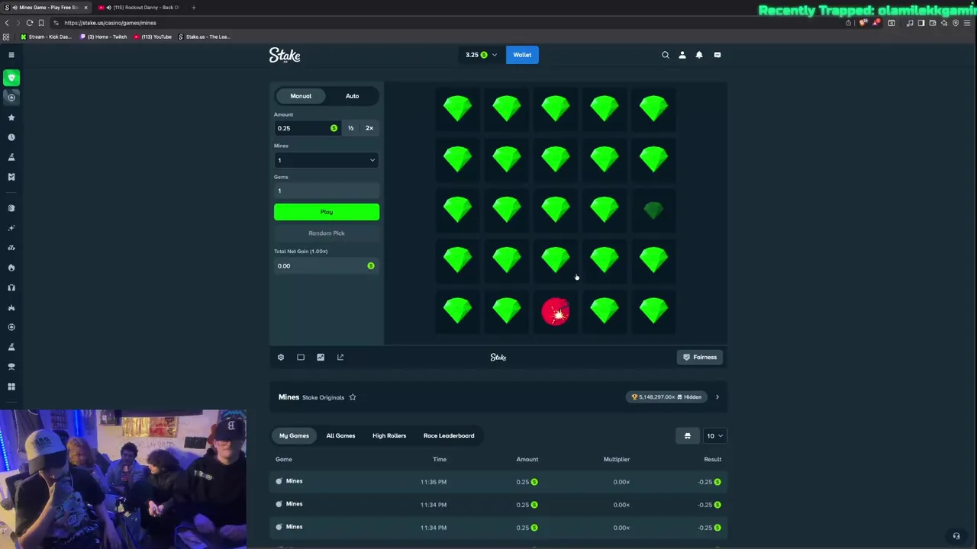The width and height of the screenshot is (977, 549).
Task: Click the Total Net Gain value field
Action: [327, 266]
